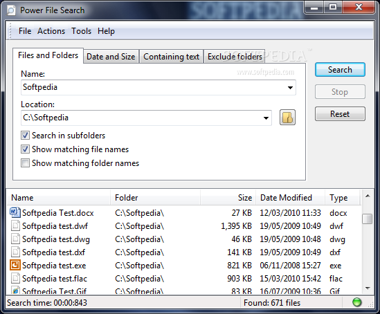Click the green status indicator light

coord(356,302)
